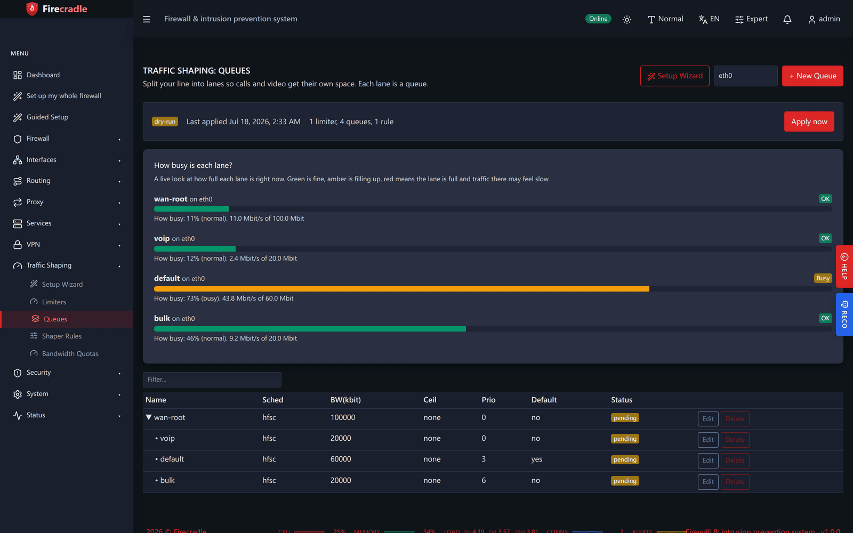This screenshot has height=533, width=853.
Task: Switch the Expert mode selector
Action: pyautogui.click(x=751, y=19)
